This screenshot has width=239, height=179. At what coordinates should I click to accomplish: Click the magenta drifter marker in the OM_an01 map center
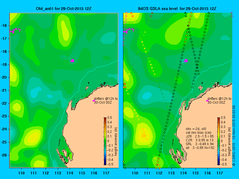(72, 61)
